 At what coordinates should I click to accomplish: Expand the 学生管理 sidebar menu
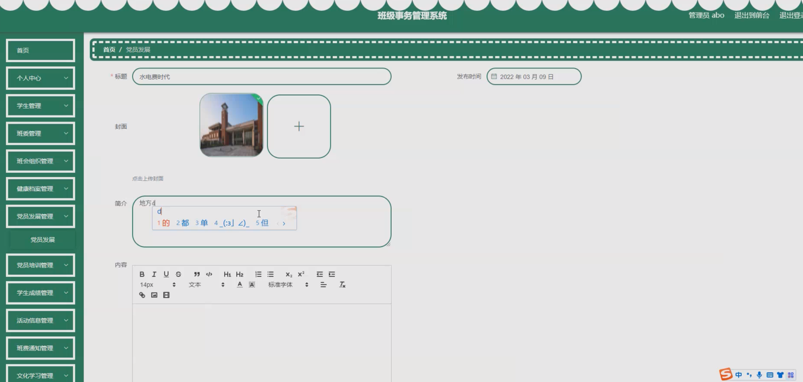[40, 106]
